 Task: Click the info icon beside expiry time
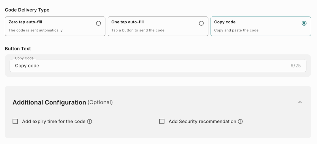point(90,121)
